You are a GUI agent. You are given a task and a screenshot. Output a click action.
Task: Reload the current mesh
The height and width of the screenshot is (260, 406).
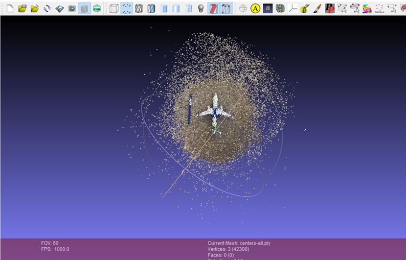point(47,8)
